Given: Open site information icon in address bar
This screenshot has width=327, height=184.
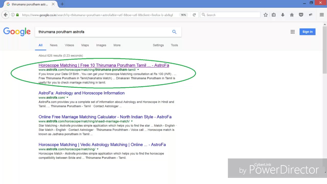Looking at the screenshot, I should [x=13, y=15].
